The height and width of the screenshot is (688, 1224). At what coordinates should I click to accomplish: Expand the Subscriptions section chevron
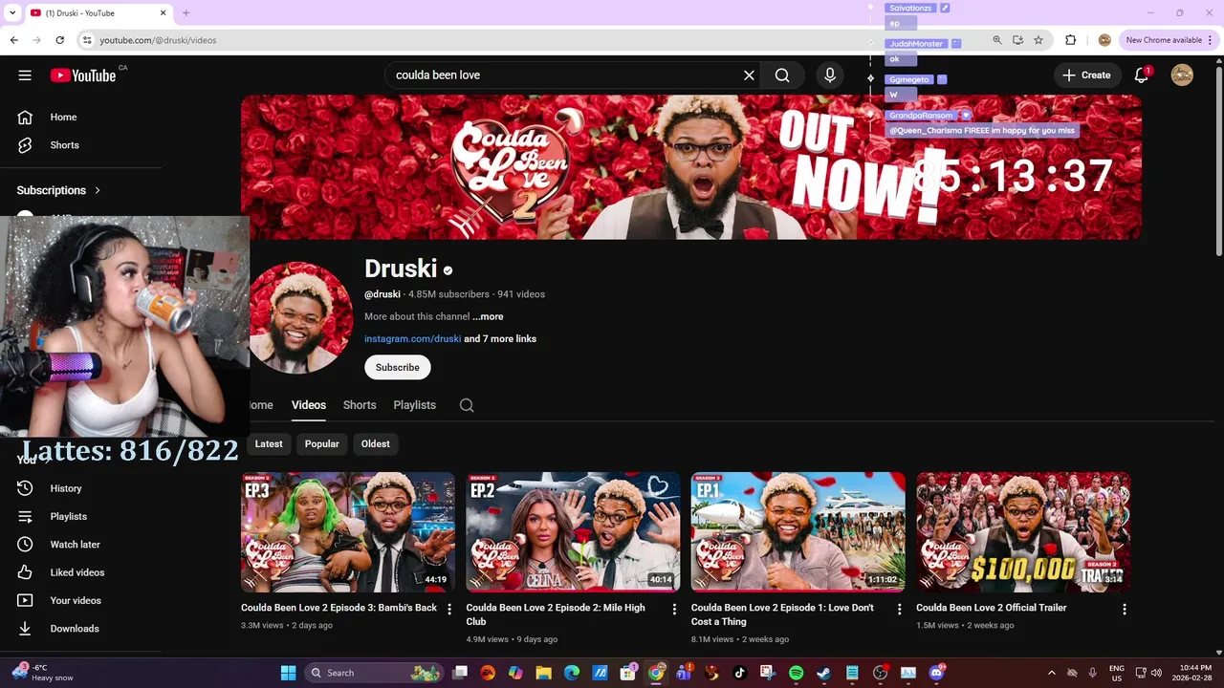98,190
